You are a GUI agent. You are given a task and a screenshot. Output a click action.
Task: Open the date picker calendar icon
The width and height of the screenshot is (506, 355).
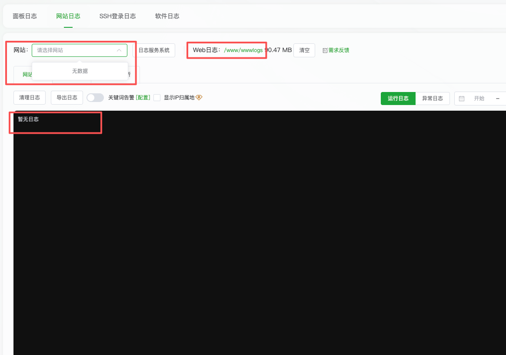462,99
